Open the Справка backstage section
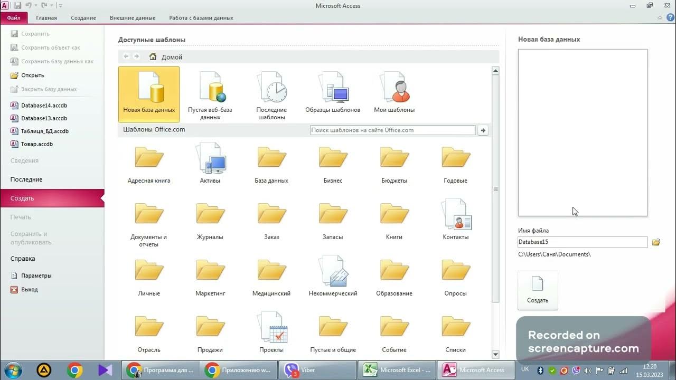This screenshot has height=380, width=676. 23,259
